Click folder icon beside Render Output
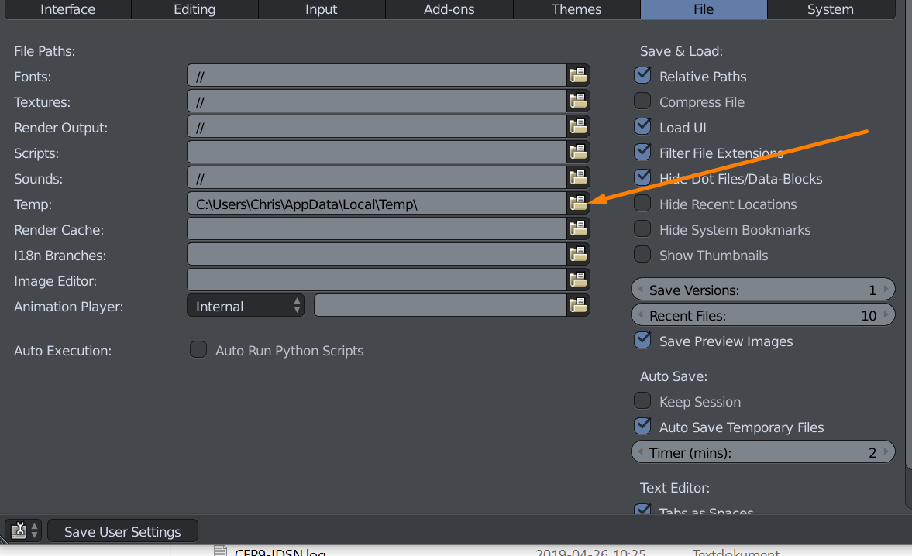Screen dimensions: 912x556 point(578,127)
